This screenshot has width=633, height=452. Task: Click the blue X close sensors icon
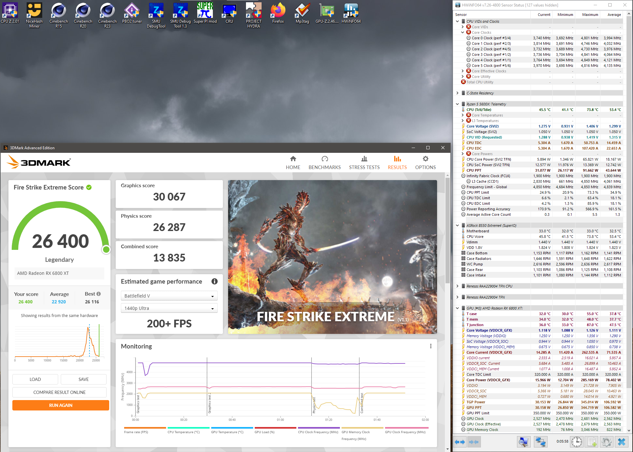tap(621, 442)
